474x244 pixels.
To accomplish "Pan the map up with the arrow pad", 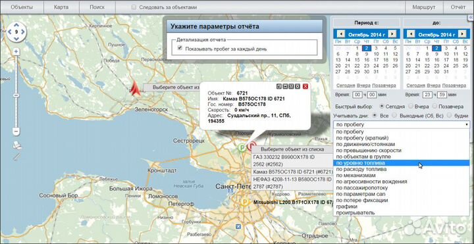I will pyautogui.click(x=16, y=25).
